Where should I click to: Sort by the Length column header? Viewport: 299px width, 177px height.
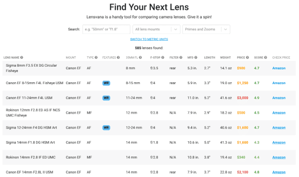pos(210,58)
